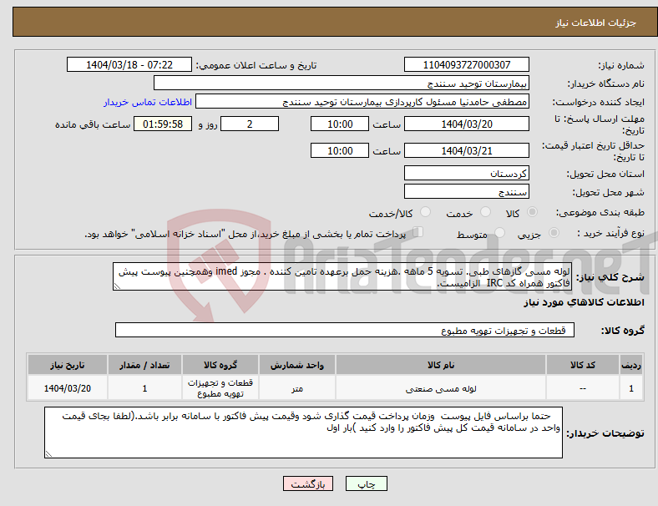The width and height of the screenshot is (658, 506).
Task: Click the گروه کالا table column header
Action: coord(220,365)
